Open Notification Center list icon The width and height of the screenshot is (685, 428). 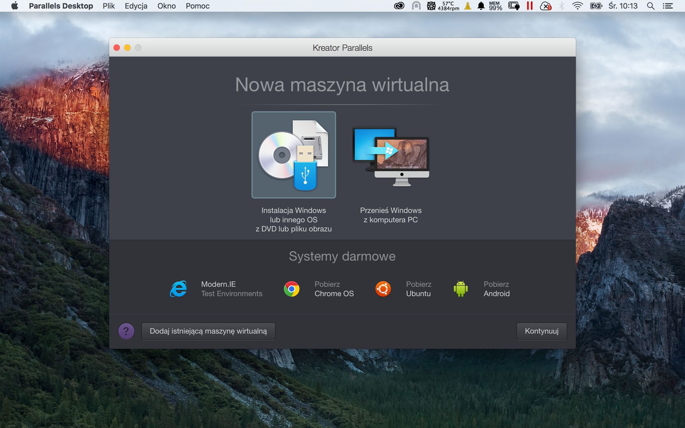pyautogui.click(x=667, y=6)
